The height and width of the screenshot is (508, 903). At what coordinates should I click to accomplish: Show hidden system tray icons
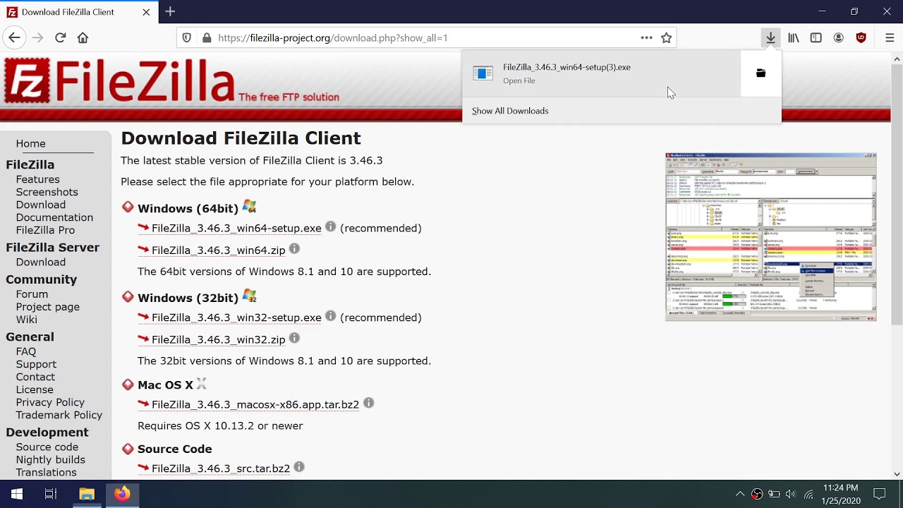[x=739, y=494]
